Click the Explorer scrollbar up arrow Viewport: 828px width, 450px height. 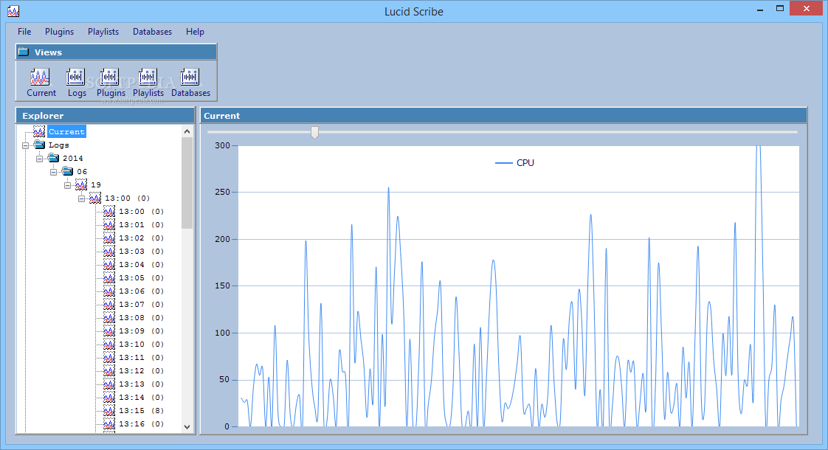click(187, 131)
